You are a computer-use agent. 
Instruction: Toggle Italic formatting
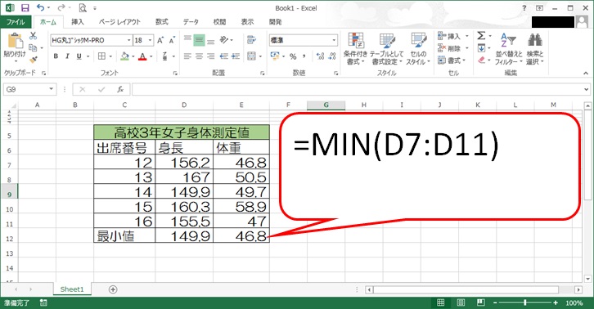pos(67,56)
